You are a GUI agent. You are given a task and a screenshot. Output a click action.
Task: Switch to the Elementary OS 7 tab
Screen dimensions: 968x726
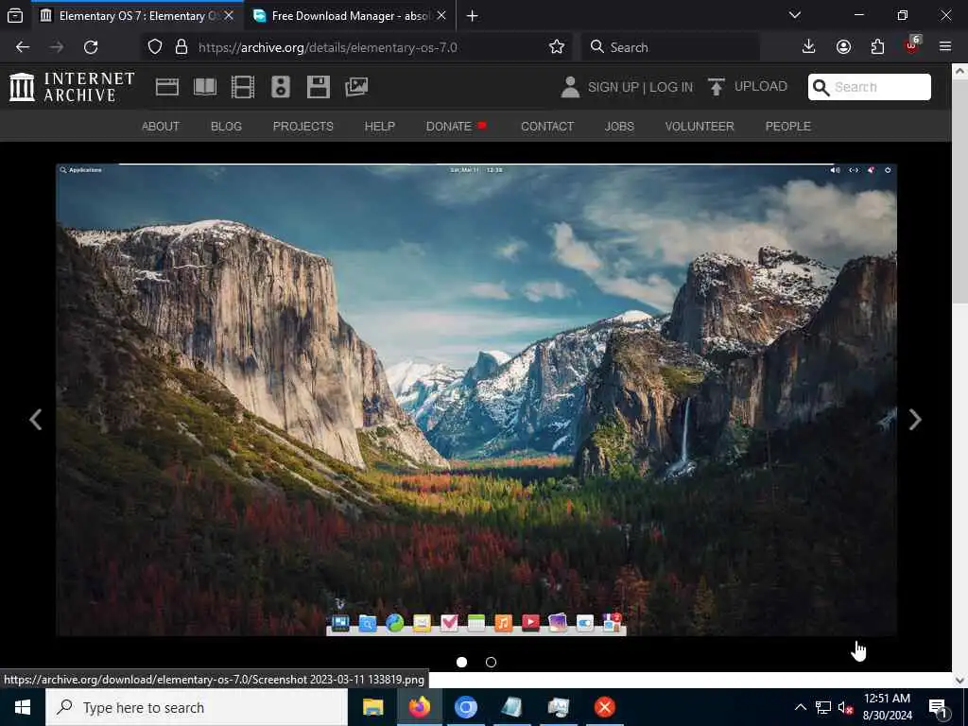point(137,15)
